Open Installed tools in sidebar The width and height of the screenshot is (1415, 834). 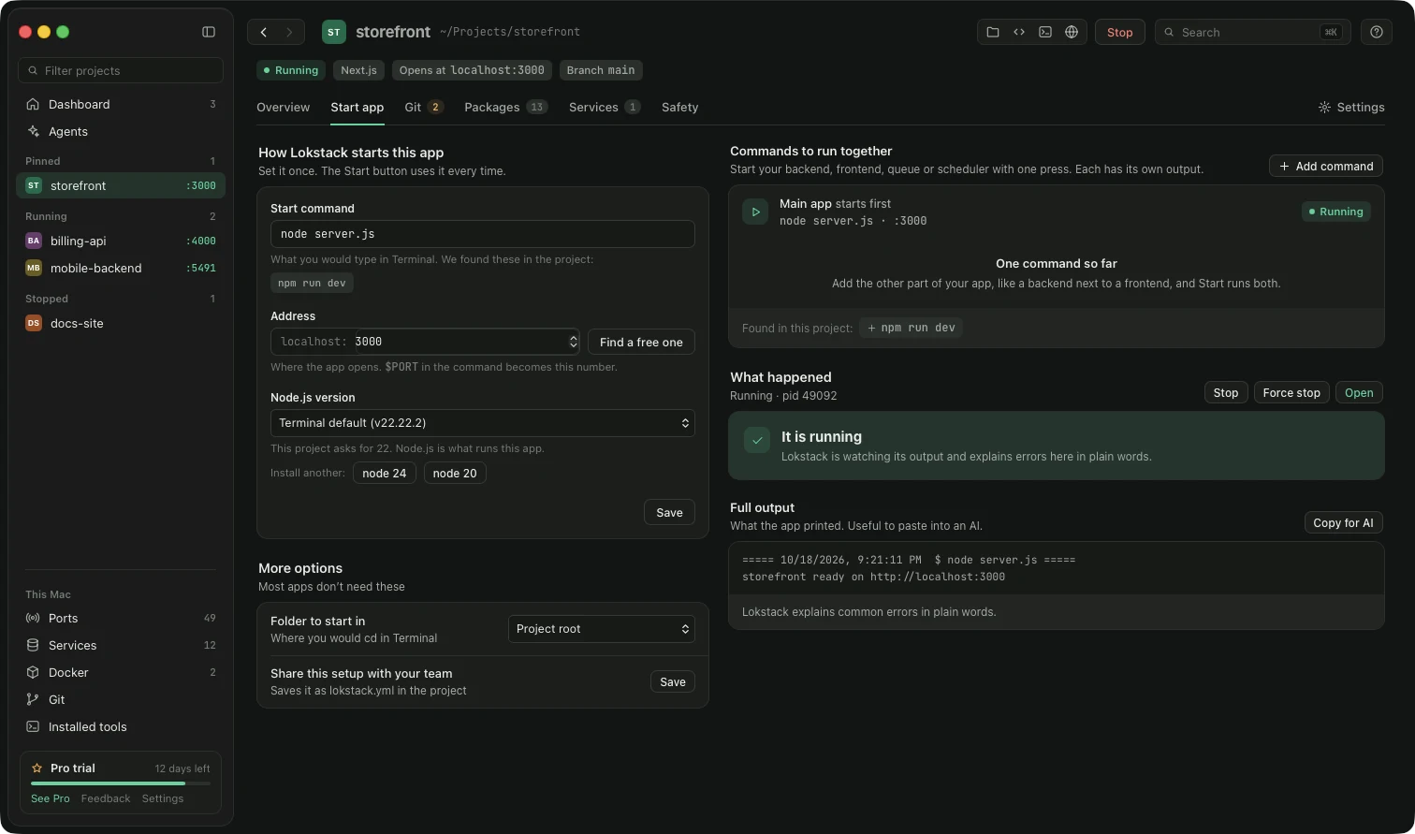[121, 726]
